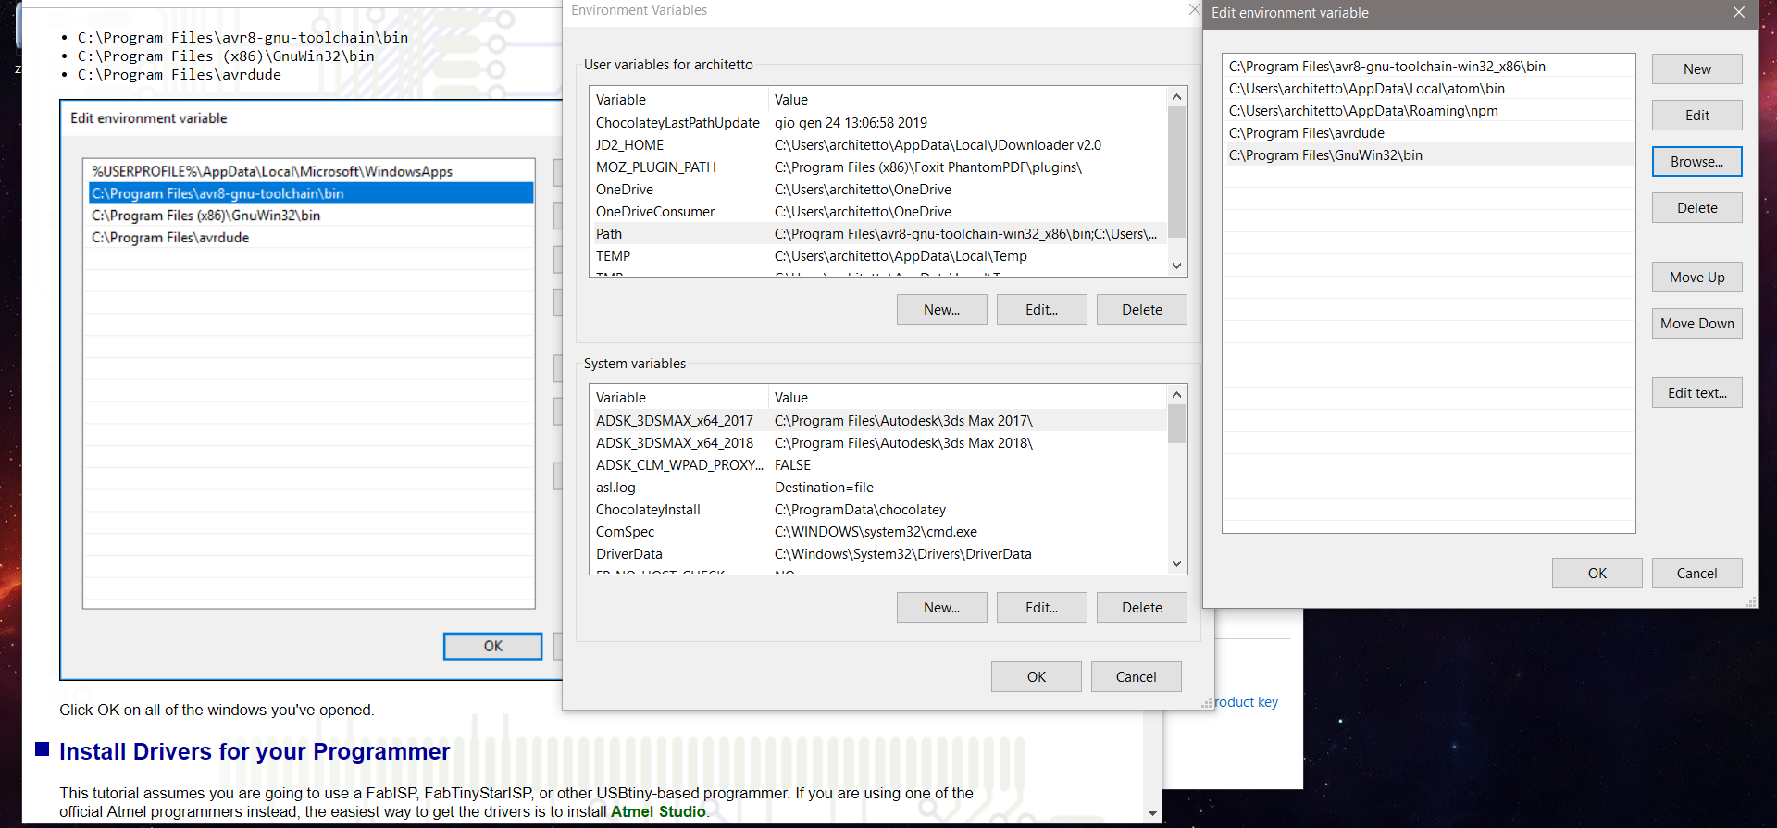Image resolution: width=1777 pixels, height=828 pixels.
Task: Select the ADSK_CLM_WPAD_PROXY system variable
Action: [x=878, y=465]
